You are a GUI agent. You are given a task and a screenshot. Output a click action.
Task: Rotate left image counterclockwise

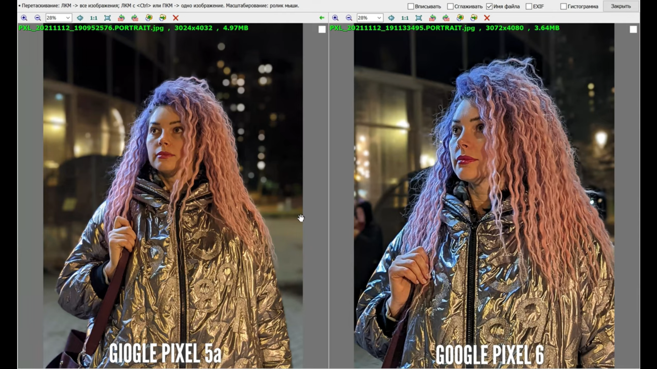(x=121, y=18)
